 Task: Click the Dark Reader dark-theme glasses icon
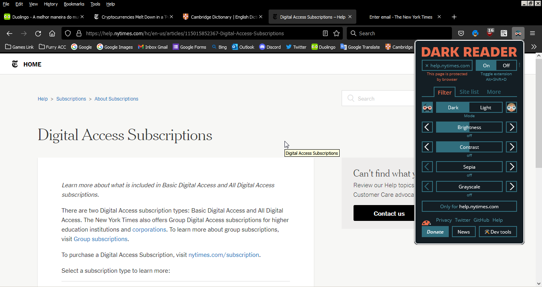point(427,107)
